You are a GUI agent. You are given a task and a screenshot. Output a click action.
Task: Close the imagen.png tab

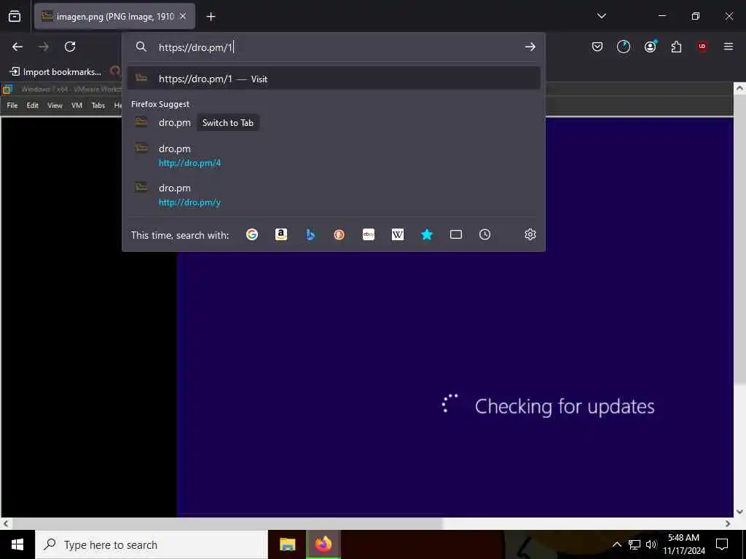[183, 16]
